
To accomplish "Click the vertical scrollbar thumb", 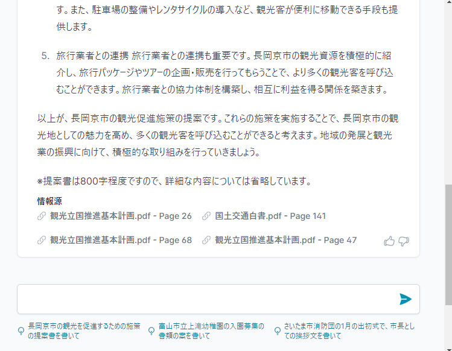I will 448,244.
